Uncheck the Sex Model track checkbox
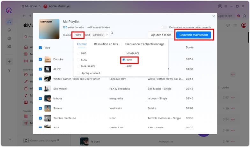Screen dimensions: 250x147 point(40,89)
